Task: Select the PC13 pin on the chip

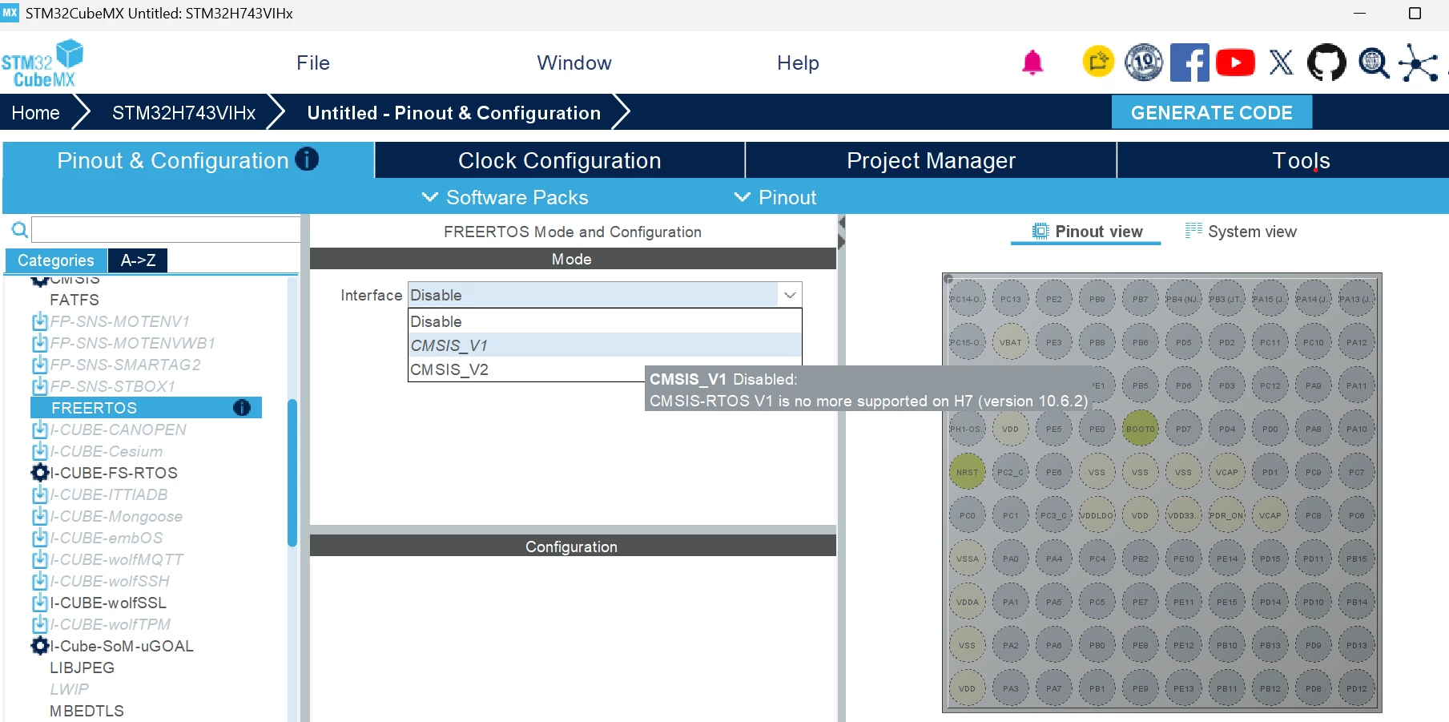Action: 1010,299
